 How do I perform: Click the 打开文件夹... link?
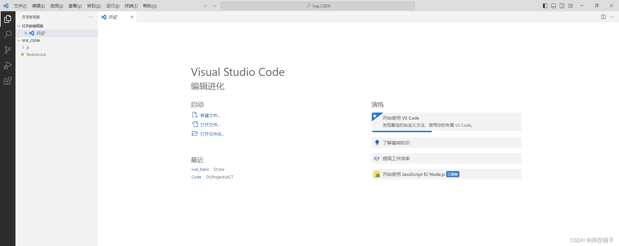tap(212, 134)
